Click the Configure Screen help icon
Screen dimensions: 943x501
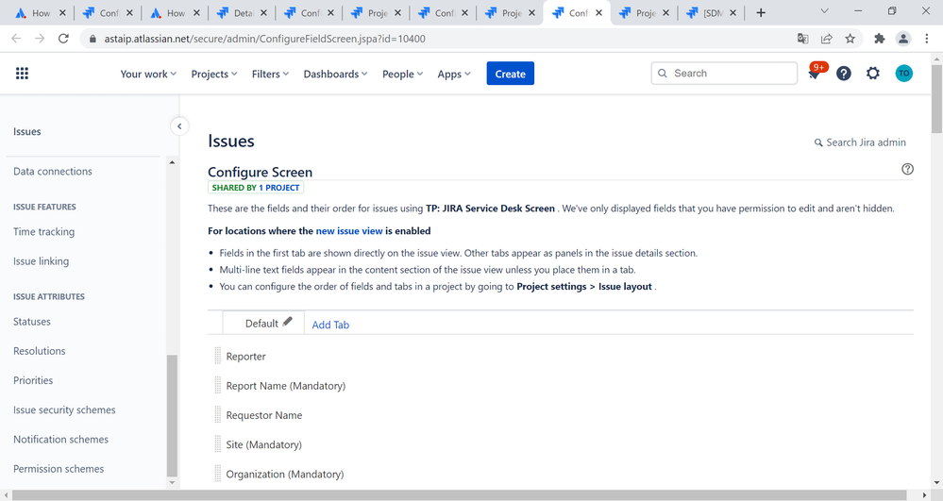(907, 169)
